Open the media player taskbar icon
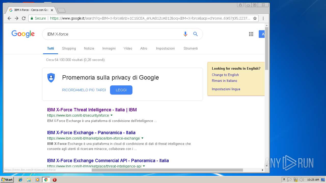 [x=37, y=180]
